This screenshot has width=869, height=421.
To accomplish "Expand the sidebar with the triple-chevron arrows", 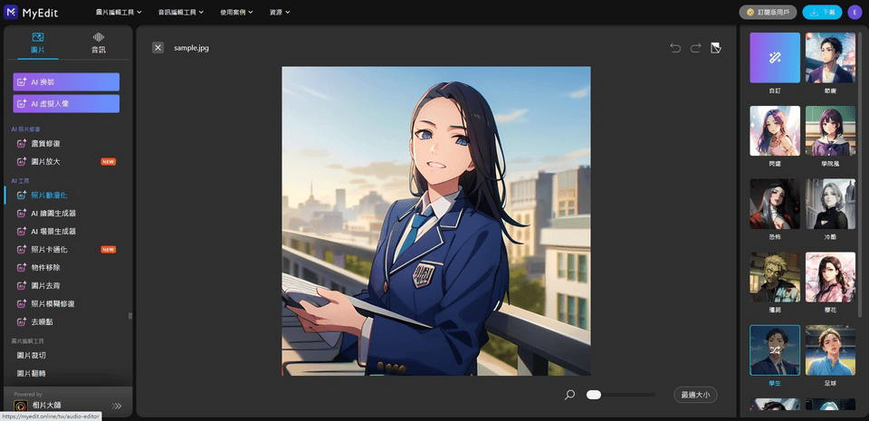I will [117, 406].
